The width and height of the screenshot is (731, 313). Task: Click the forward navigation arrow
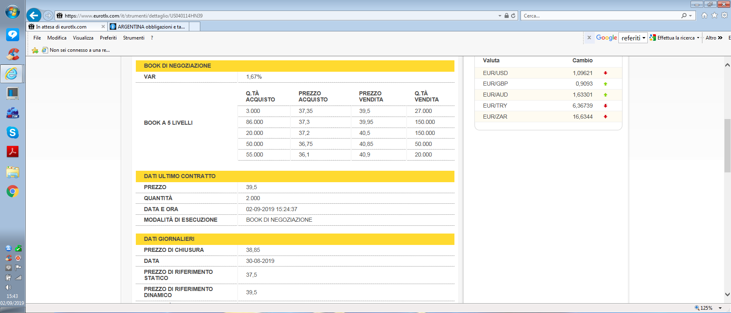click(48, 15)
